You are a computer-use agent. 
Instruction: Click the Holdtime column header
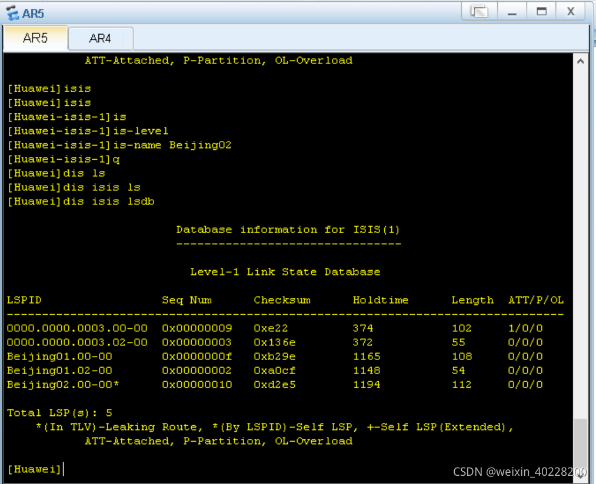click(x=381, y=300)
